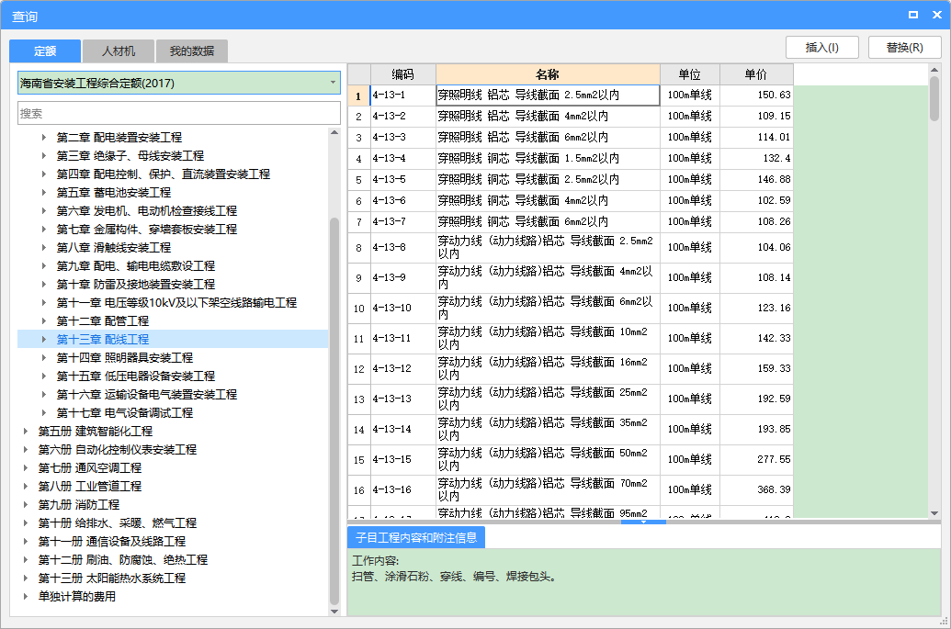The image size is (951, 629).
Task: Expand 单独计算的费用 node
Action: (x=26, y=596)
